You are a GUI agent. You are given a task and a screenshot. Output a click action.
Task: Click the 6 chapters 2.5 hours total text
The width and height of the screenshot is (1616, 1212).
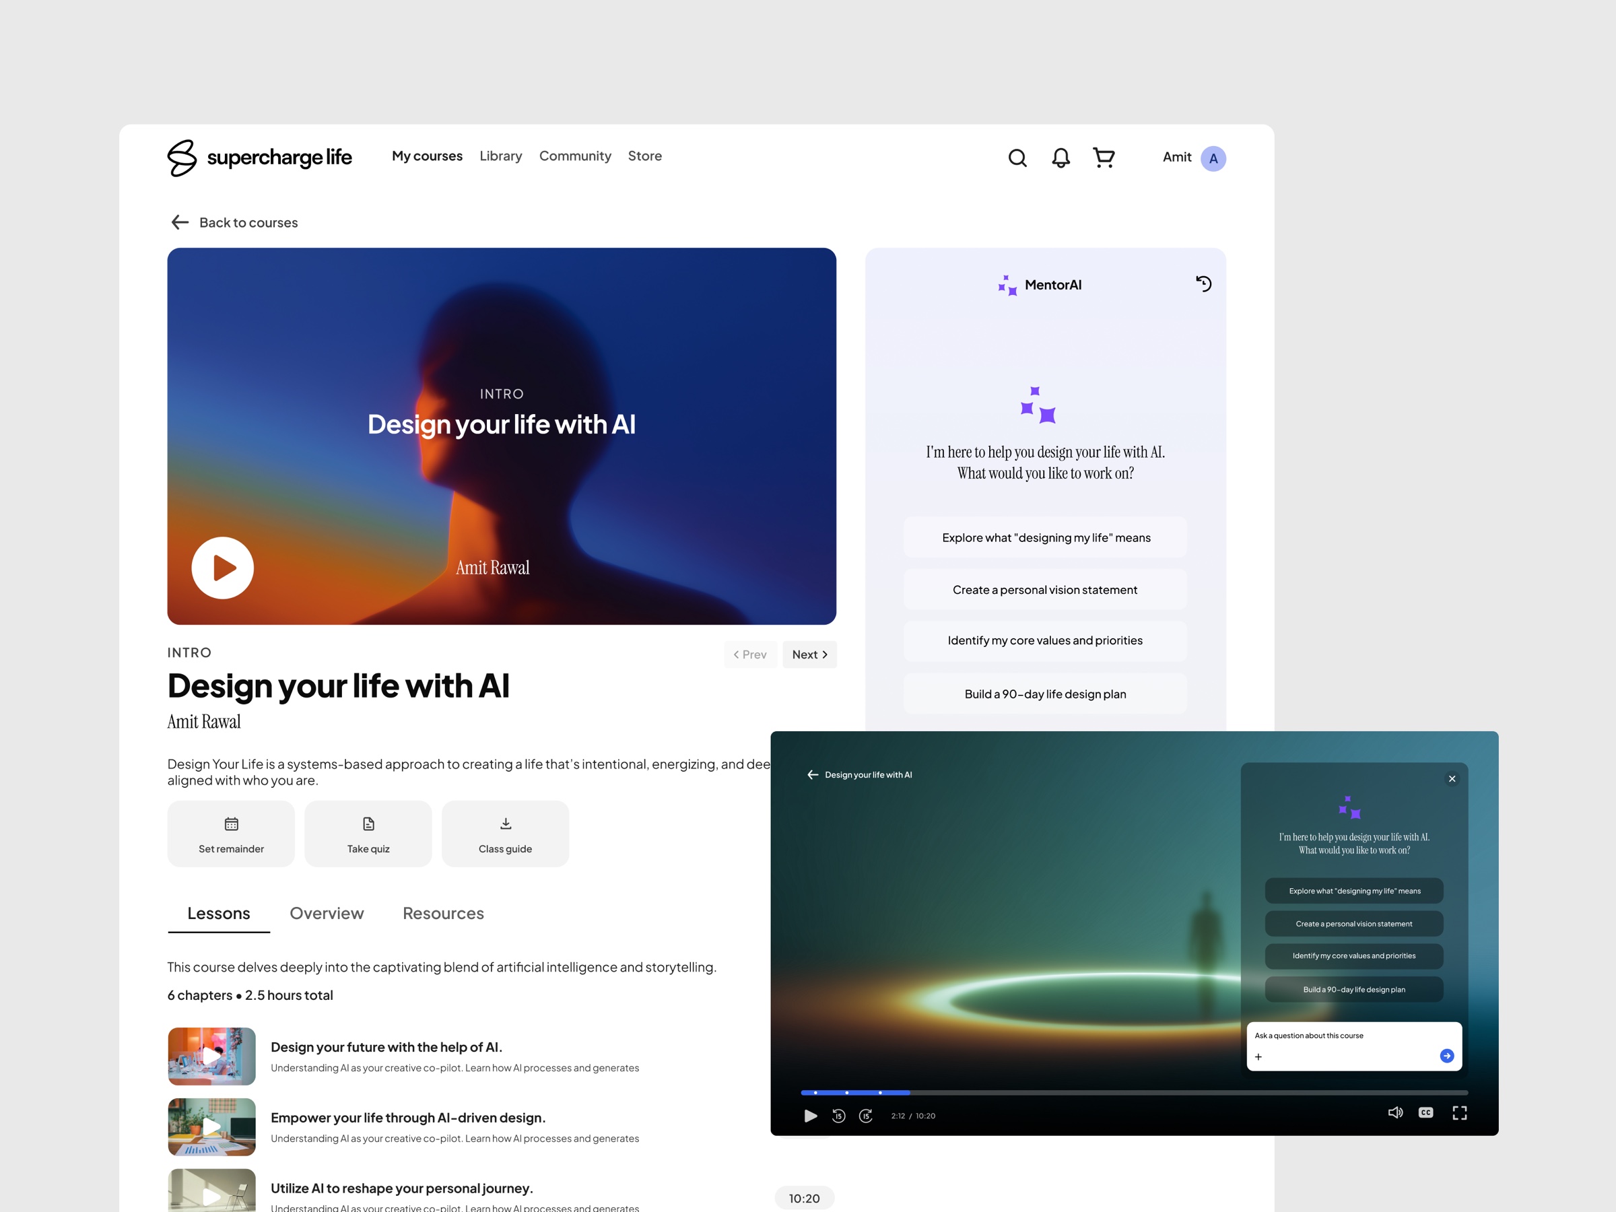250,995
